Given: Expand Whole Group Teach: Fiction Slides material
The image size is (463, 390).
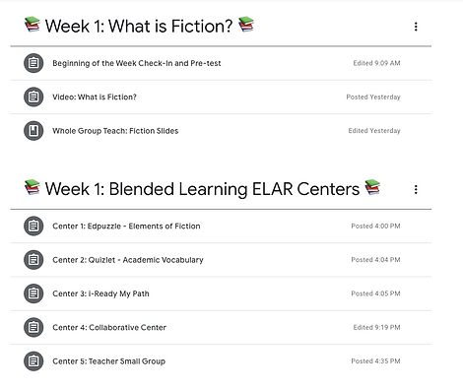Looking at the screenshot, I should [221, 131].
